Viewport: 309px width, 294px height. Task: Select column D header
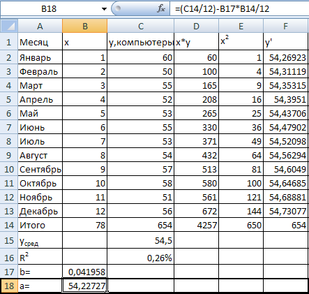(x=197, y=26)
